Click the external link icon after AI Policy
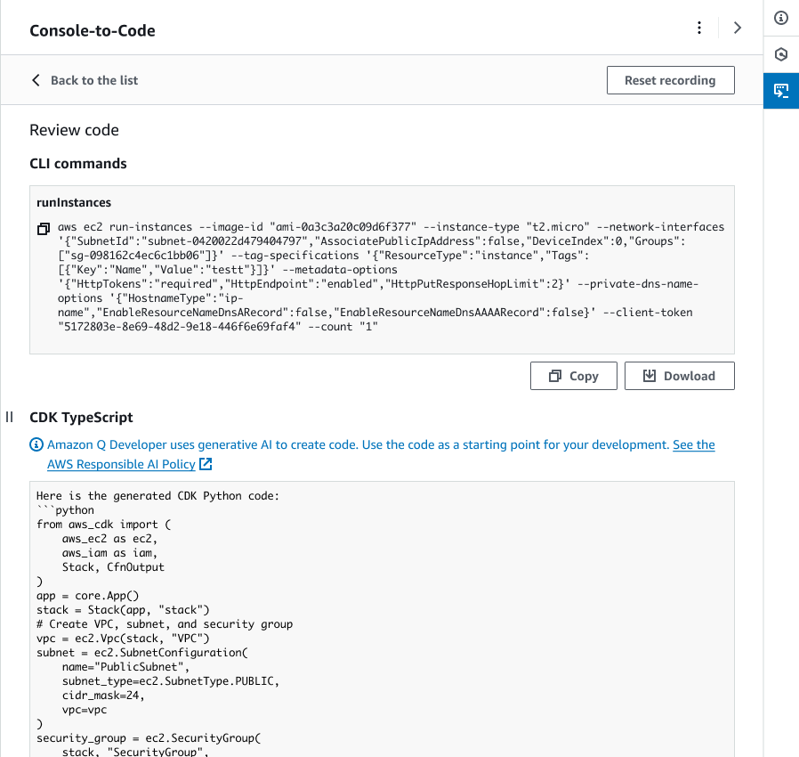Screen dimensions: 799x757 206,464
